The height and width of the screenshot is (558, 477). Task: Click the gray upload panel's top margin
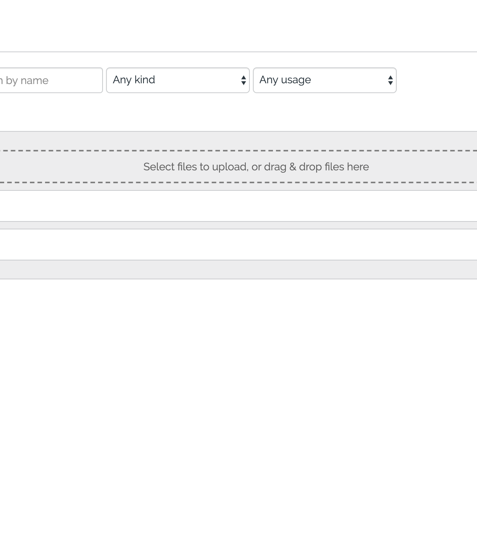238,141
